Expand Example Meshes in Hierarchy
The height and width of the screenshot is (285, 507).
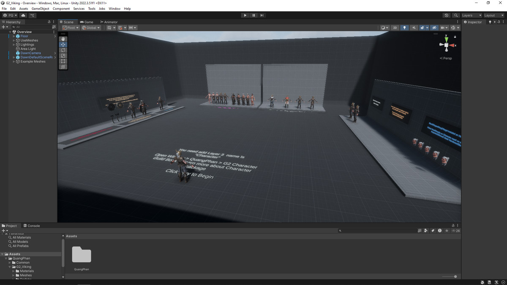coord(14,62)
